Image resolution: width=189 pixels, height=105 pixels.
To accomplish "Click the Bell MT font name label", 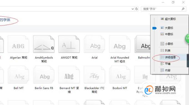I will pos(19,88).
